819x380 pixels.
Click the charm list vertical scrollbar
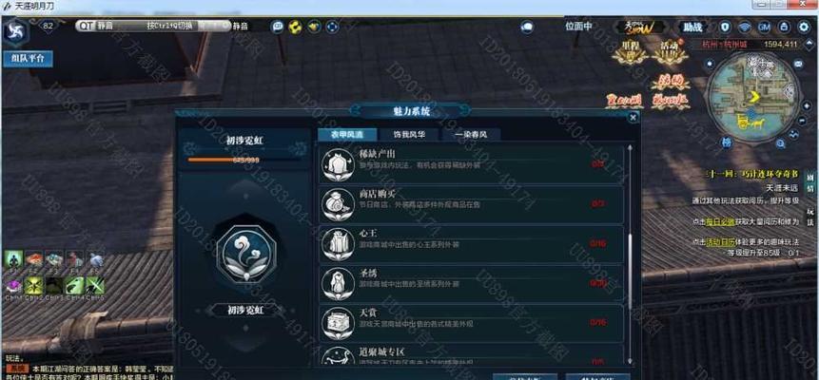630,253
